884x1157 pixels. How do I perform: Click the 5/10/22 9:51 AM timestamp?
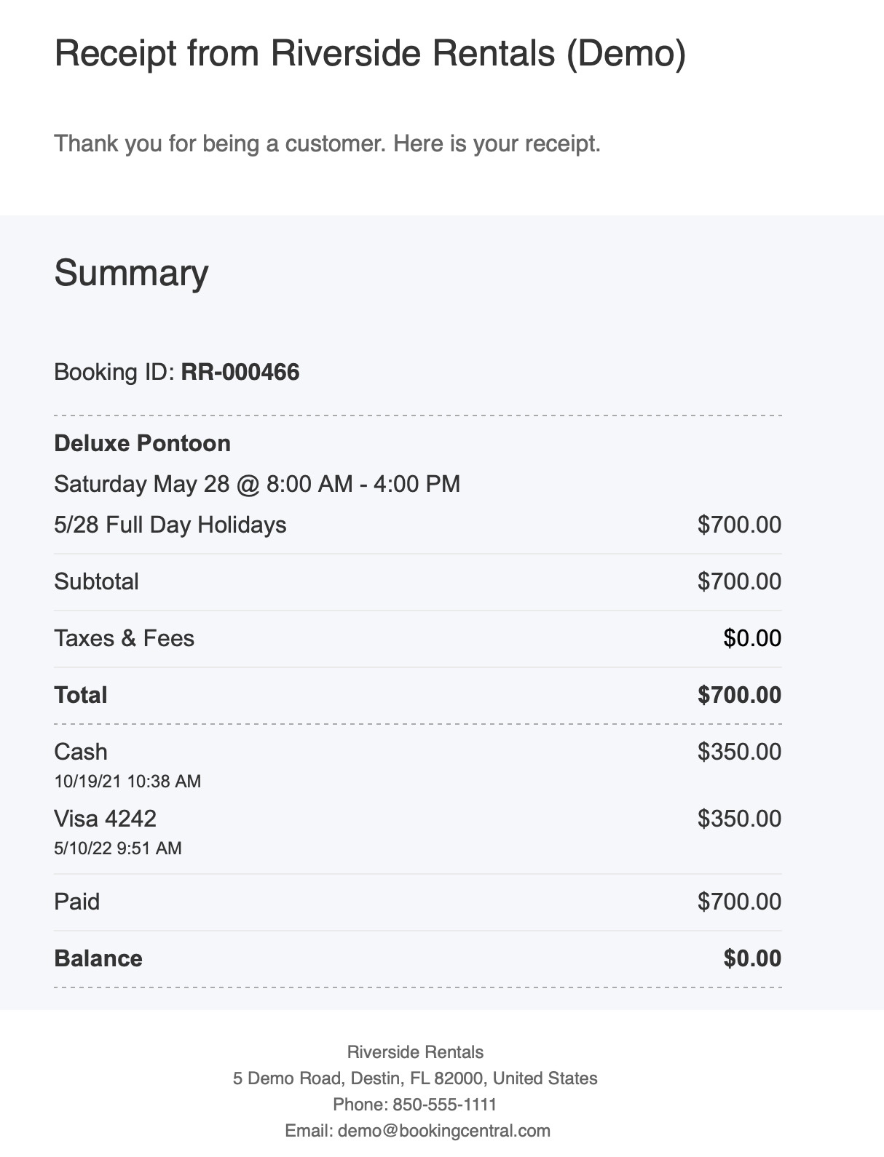[118, 848]
